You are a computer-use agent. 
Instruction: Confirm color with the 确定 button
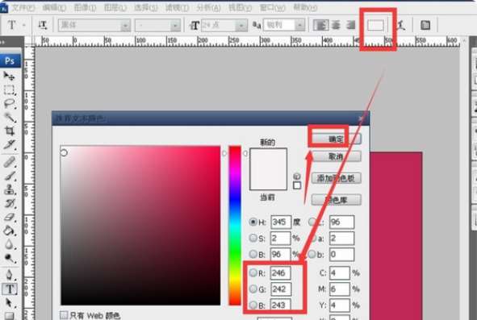pyautogui.click(x=336, y=139)
